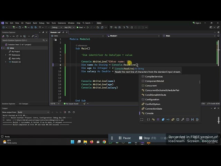Viewport: 221px width, 166px height.
Task: Close the Module1.vb tab
Action: [67, 32]
